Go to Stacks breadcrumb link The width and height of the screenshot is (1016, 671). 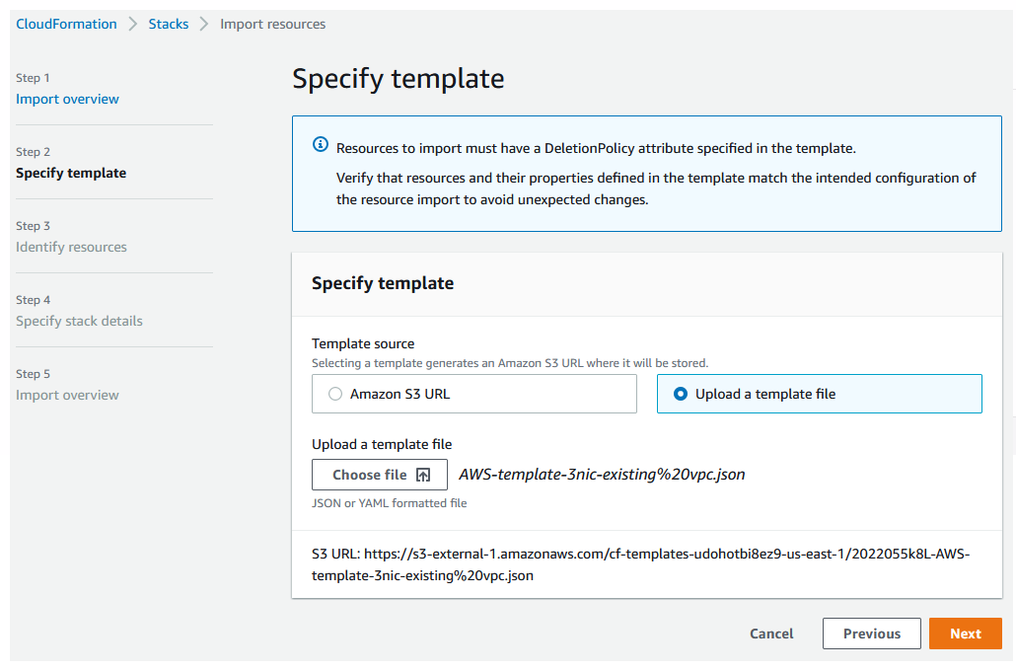tap(169, 24)
